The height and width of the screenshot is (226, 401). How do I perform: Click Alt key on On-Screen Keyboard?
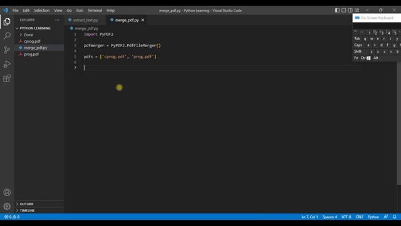376,58
